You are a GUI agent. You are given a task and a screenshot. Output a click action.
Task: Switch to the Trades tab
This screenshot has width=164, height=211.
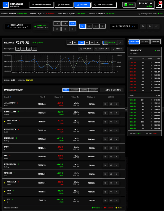(x=145, y=42)
